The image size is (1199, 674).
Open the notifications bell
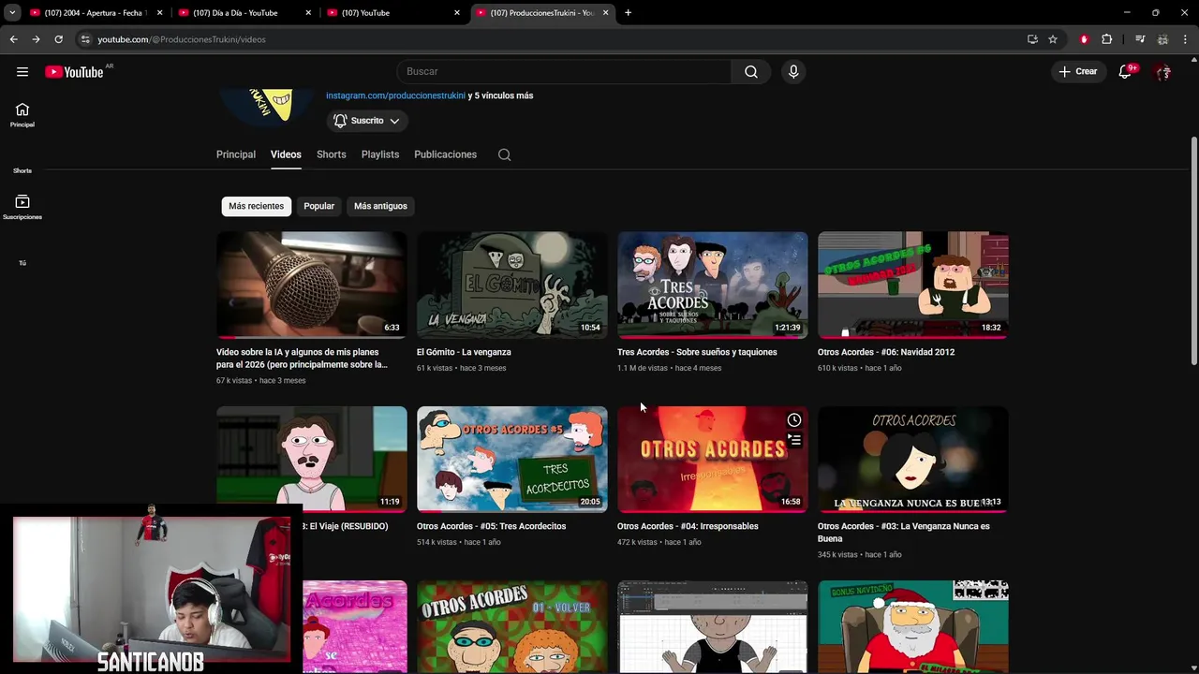pyautogui.click(x=1125, y=72)
